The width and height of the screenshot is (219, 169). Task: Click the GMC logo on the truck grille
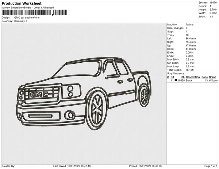point(39,94)
